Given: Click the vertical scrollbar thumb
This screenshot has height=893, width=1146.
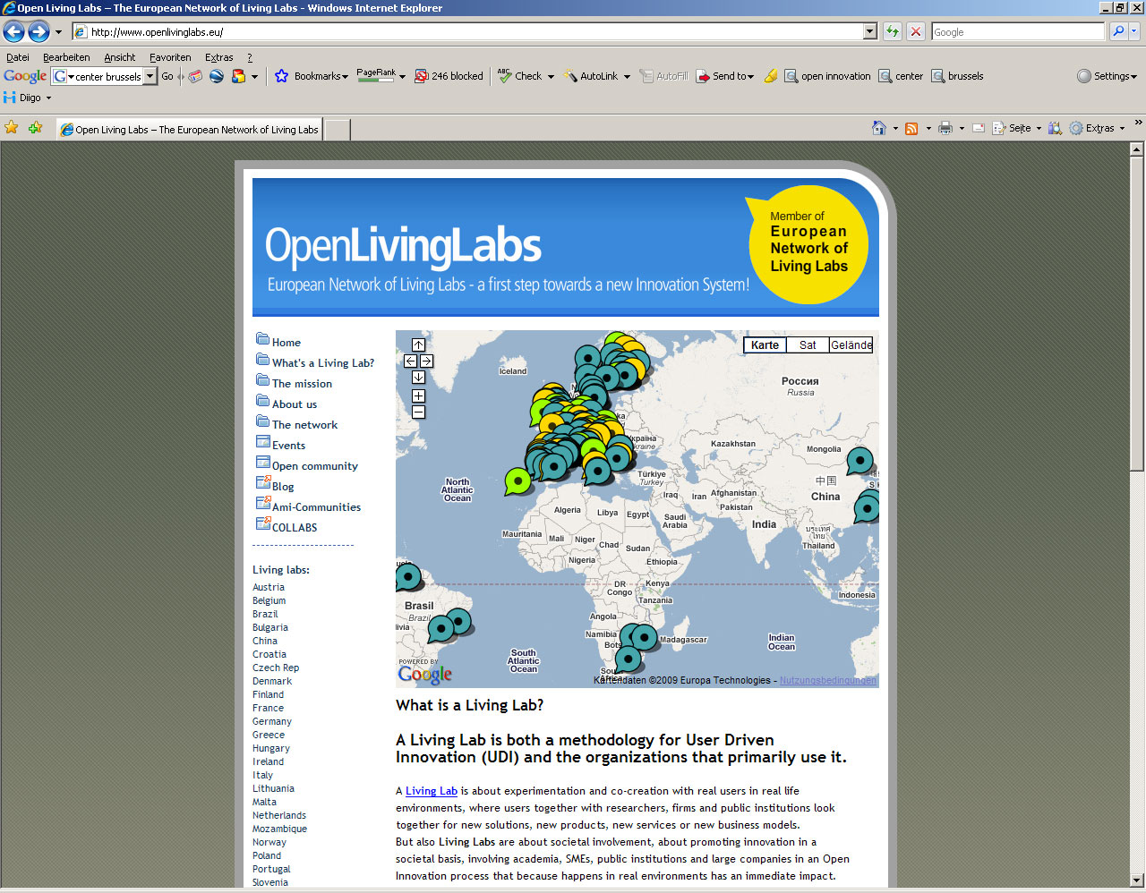Looking at the screenshot, I should (1137, 313).
